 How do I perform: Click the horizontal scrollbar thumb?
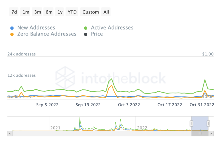coord(200,134)
